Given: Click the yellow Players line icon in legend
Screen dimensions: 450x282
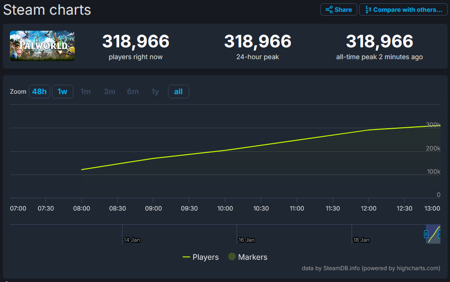Looking at the screenshot, I should pyautogui.click(x=186, y=257).
